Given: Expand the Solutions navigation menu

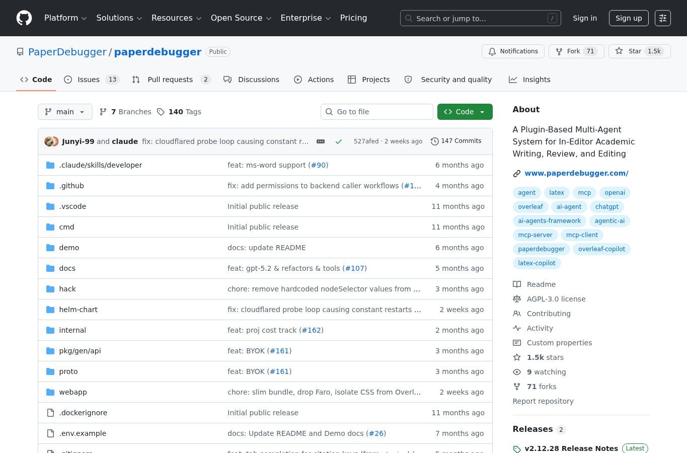Looking at the screenshot, I should click(x=119, y=18).
